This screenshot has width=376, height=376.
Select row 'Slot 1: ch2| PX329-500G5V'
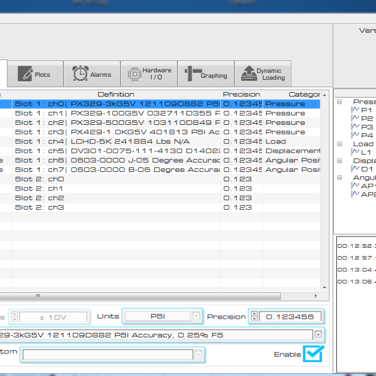(x=160, y=122)
